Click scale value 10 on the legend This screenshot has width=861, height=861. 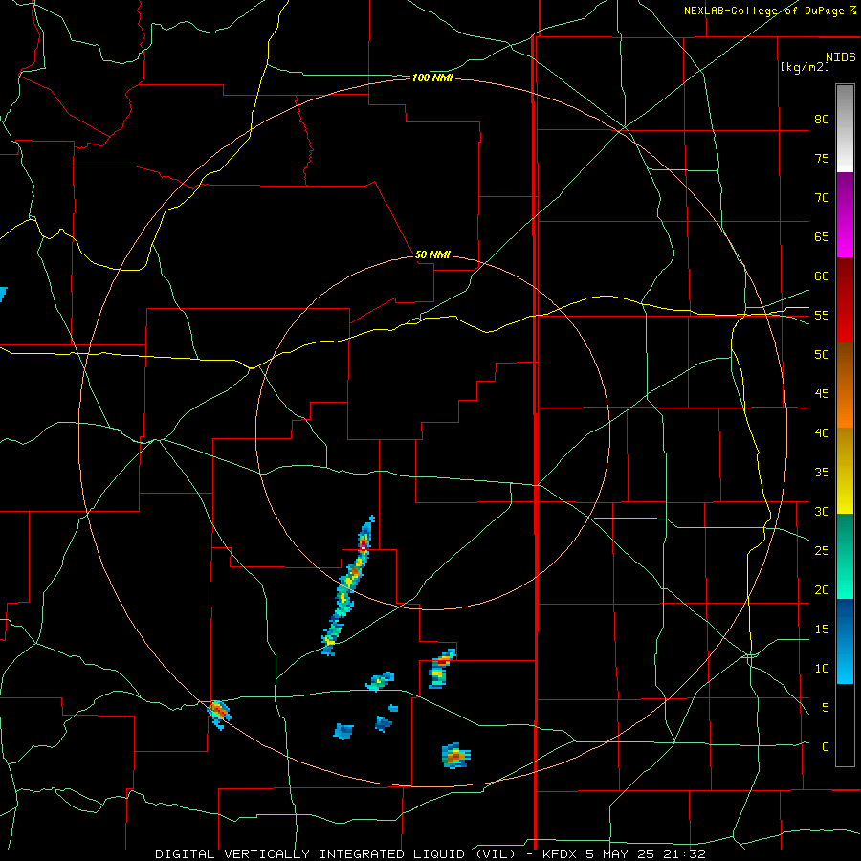(x=822, y=669)
